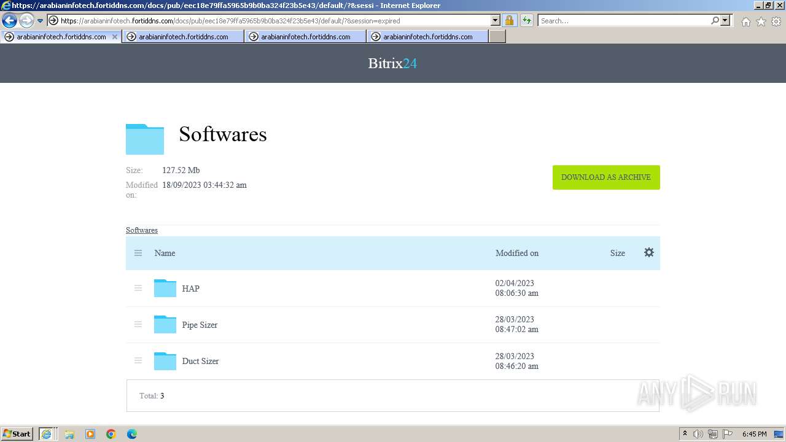Open the Duct Sizer folder link
786x442 pixels.
(x=200, y=361)
